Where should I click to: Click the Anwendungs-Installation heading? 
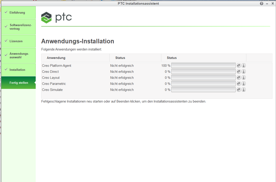pyautogui.click(x=78, y=41)
